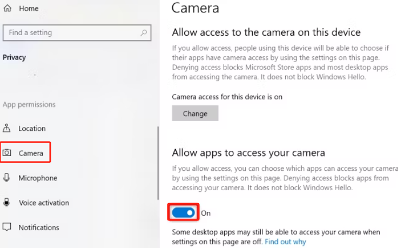The width and height of the screenshot is (398, 248).
Task: Open Location permissions label
Action: click(32, 129)
